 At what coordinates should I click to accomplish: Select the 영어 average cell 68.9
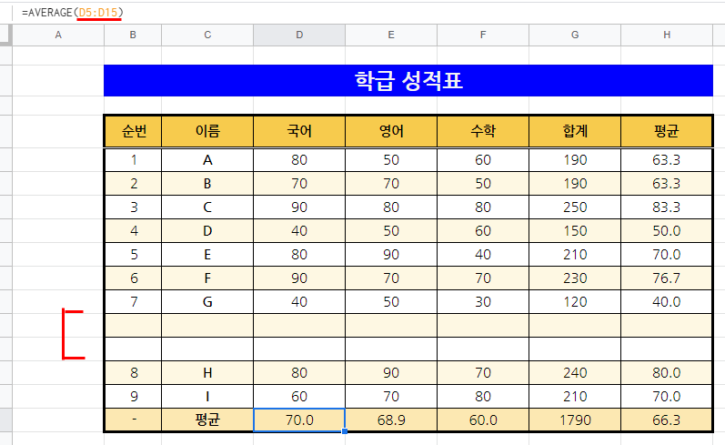click(x=391, y=420)
